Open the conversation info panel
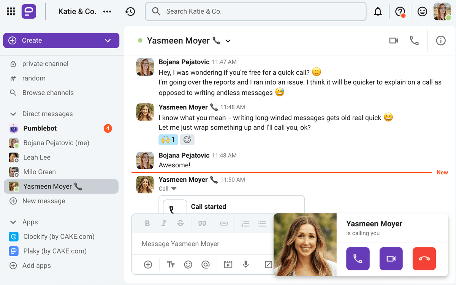 (440, 41)
